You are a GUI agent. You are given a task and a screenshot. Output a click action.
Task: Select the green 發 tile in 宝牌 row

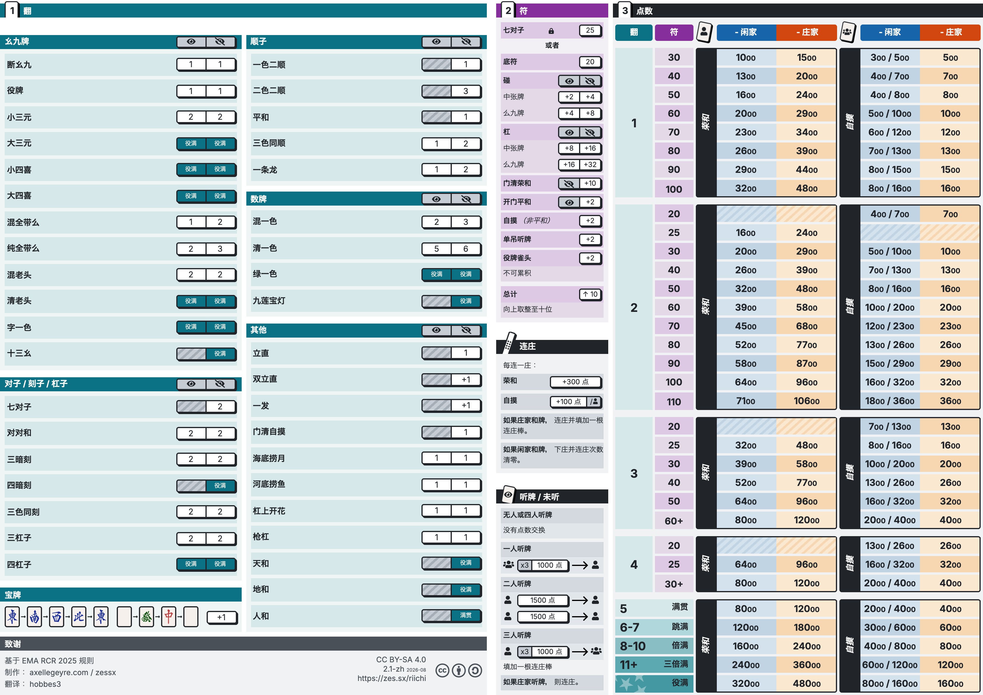coord(147,617)
